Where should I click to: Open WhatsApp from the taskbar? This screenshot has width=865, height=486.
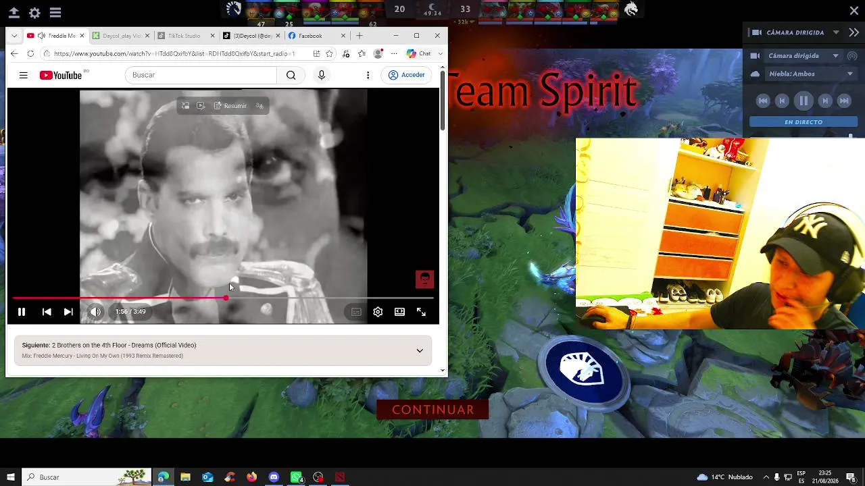tap(296, 477)
